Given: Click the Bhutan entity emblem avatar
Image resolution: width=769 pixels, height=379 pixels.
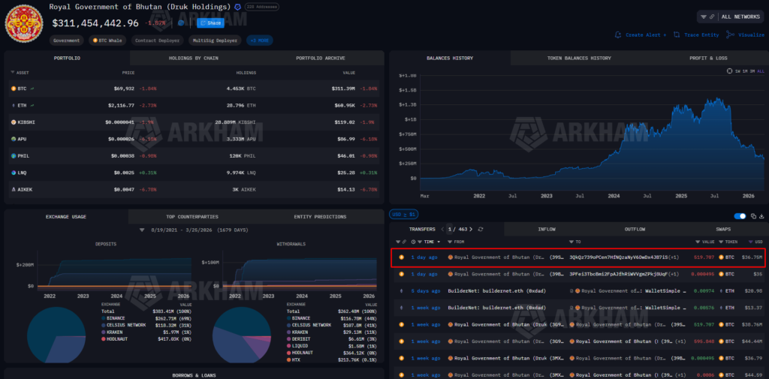Looking at the screenshot, I should tap(24, 23).
